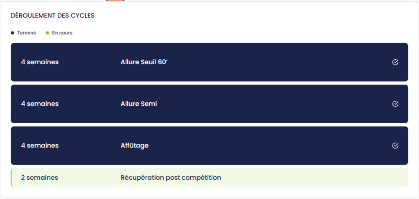Click the Terminé legend label
The image size is (419, 199).
[27, 33]
